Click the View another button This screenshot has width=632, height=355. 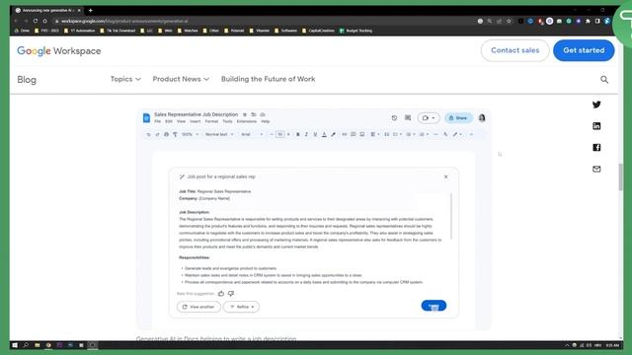[198, 307]
